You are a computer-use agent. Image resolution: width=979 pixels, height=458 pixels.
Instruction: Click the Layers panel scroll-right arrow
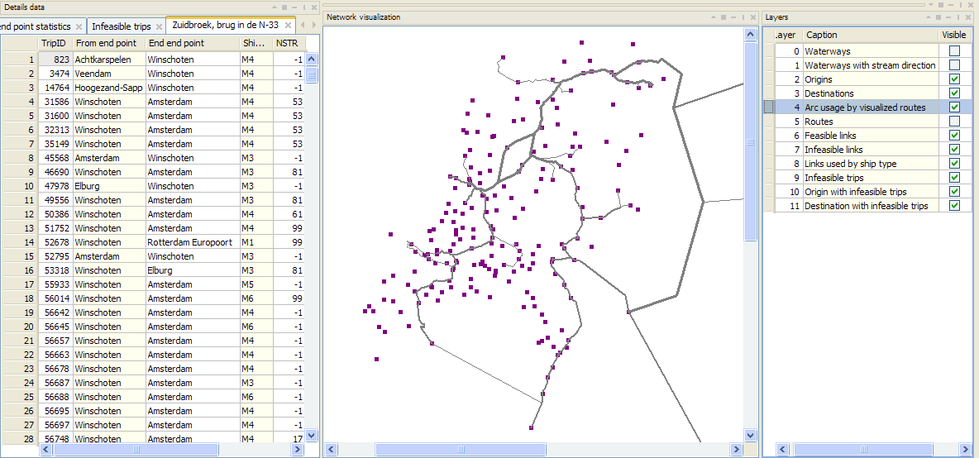click(965, 449)
